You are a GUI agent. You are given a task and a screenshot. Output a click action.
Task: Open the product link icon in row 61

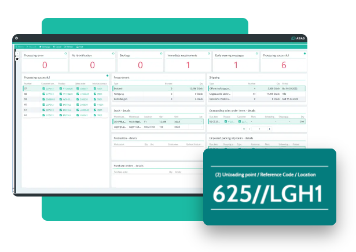pyautogui.click(x=61, y=110)
